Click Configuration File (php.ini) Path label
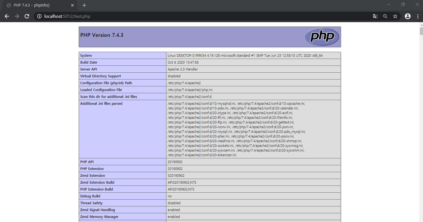This screenshot has height=222, width=423. click(106, 83)
